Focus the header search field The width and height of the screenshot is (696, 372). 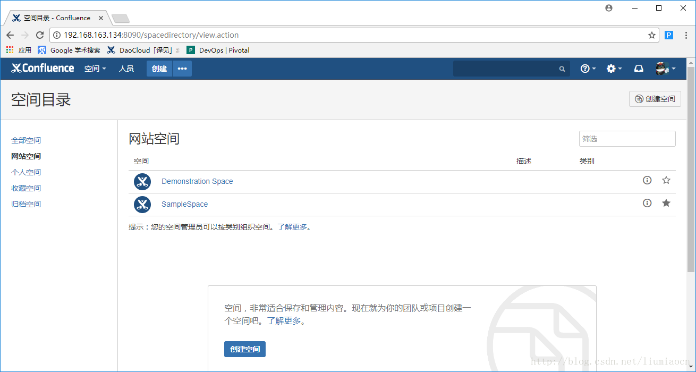click(x=511, y=69)
